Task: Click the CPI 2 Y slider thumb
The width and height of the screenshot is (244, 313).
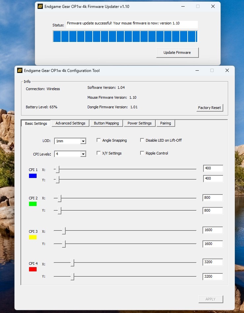Action: [59, 210]
